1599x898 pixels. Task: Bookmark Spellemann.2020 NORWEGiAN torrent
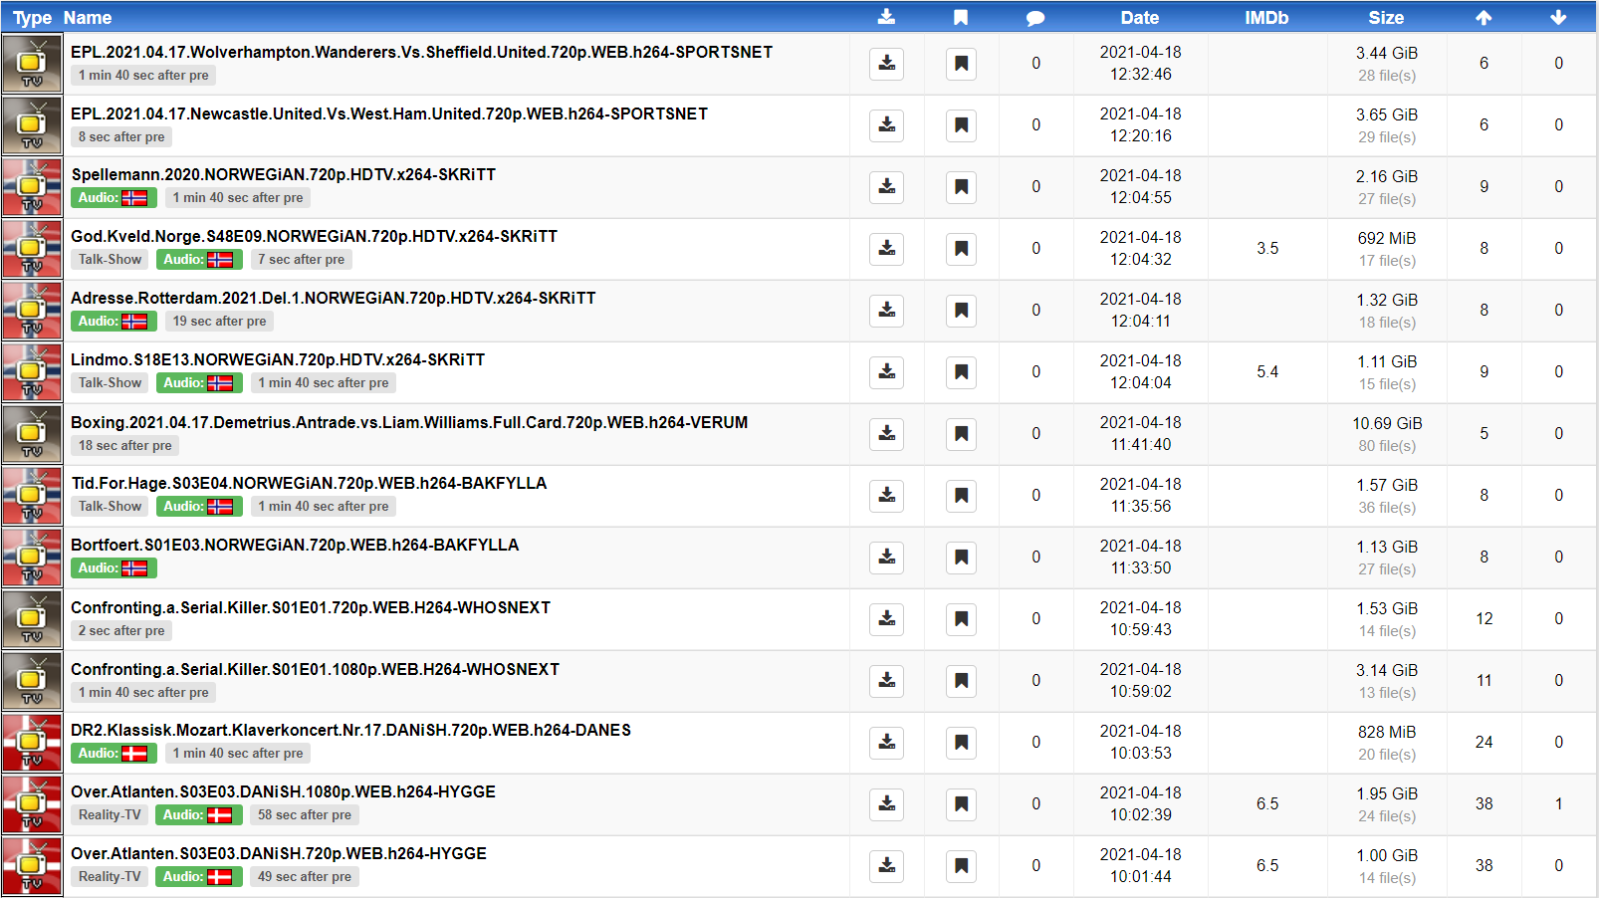coord(961,187)
